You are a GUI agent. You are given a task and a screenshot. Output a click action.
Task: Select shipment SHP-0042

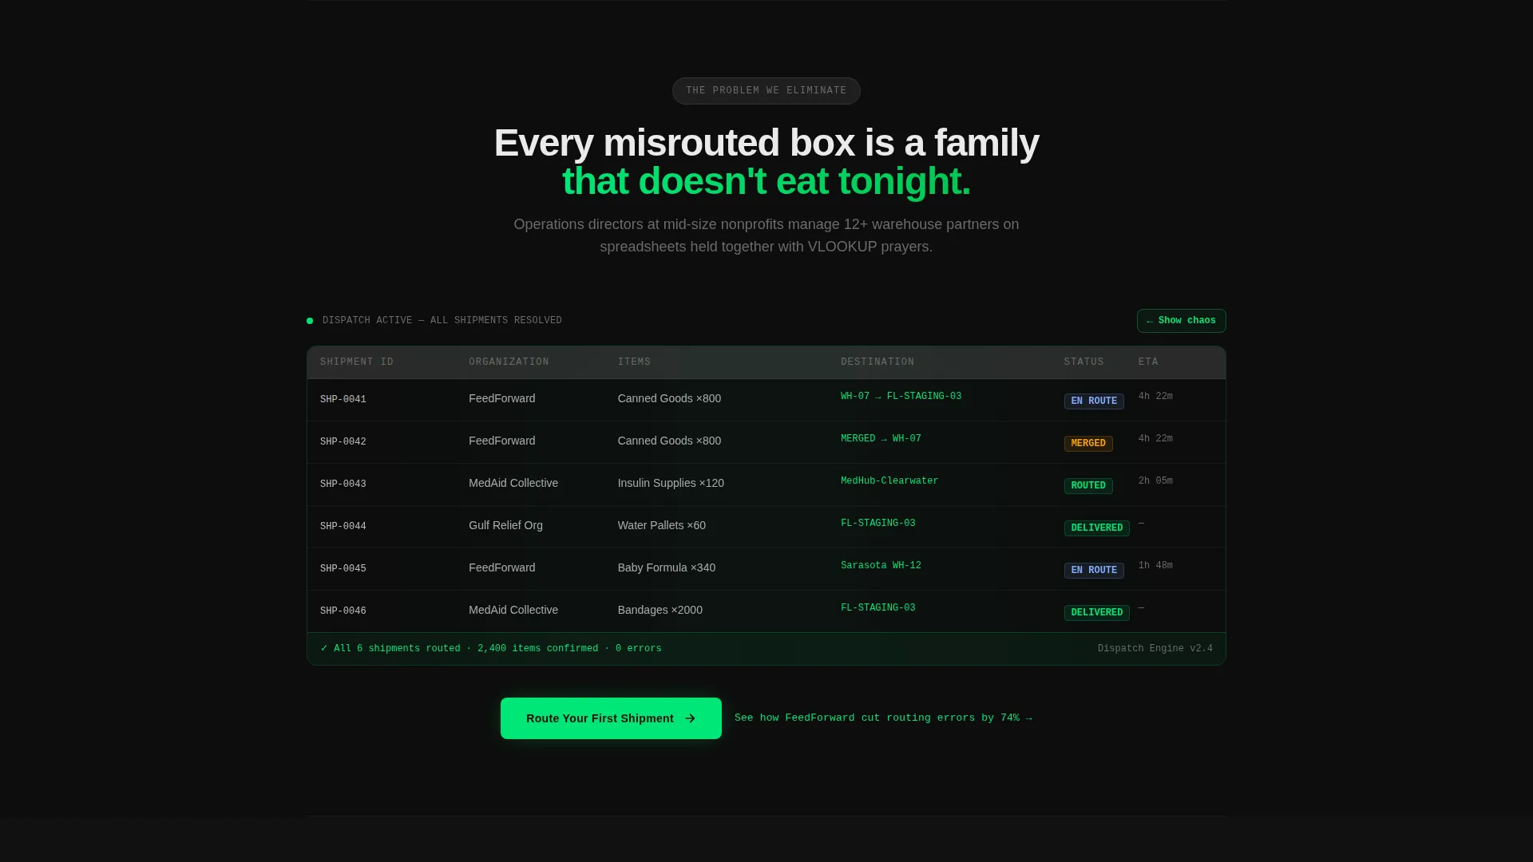coord(343,442)
